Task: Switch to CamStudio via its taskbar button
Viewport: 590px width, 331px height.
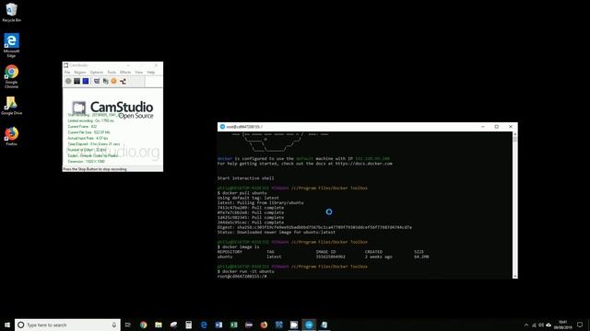Action: click(294, 325)
